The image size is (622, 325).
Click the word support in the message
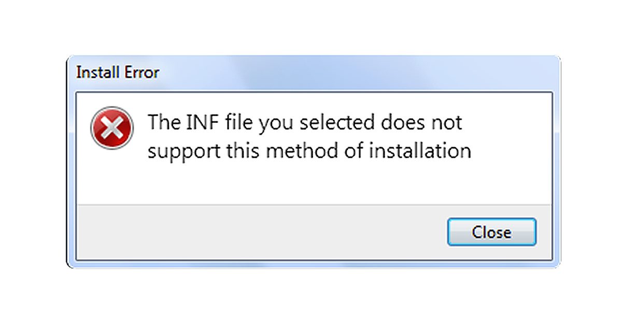181,152
